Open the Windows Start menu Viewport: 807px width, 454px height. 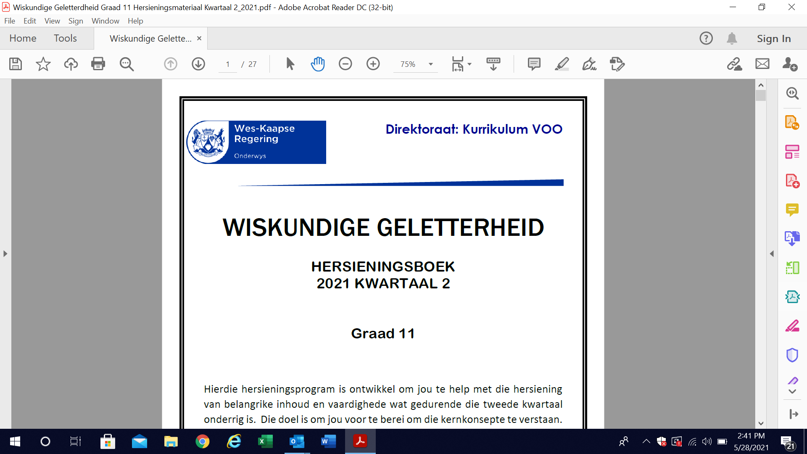[15, 441]
